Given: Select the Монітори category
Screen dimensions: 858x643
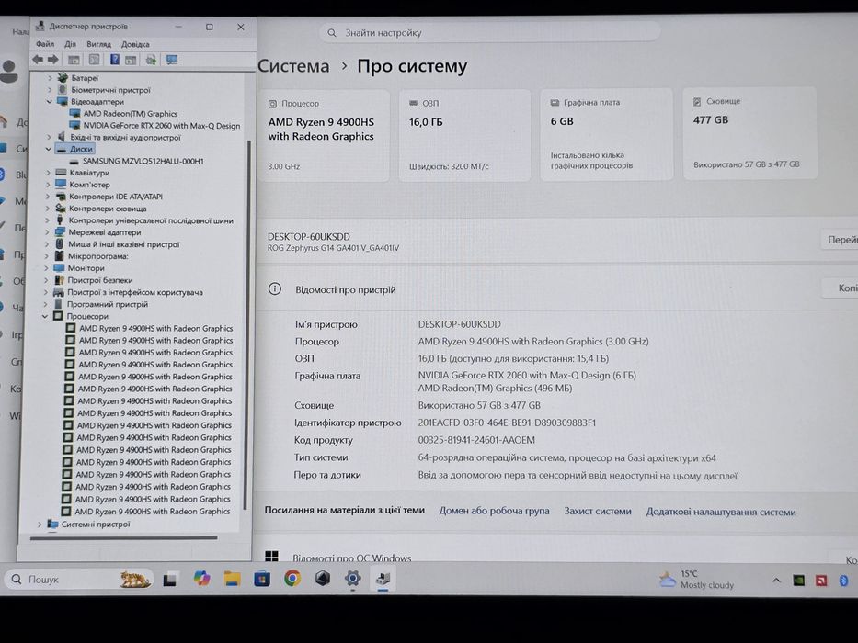Looking at the screenshot, I should (x=86, y=268).
